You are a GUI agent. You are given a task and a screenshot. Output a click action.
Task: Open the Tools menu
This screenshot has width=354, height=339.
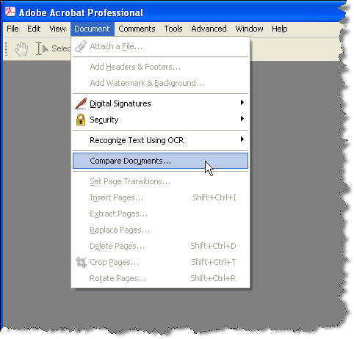(173, 29)
